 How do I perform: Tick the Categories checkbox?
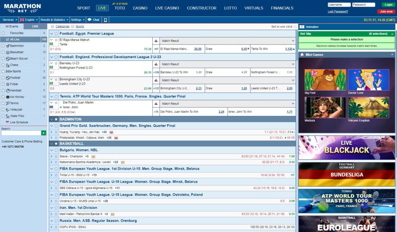52,26
